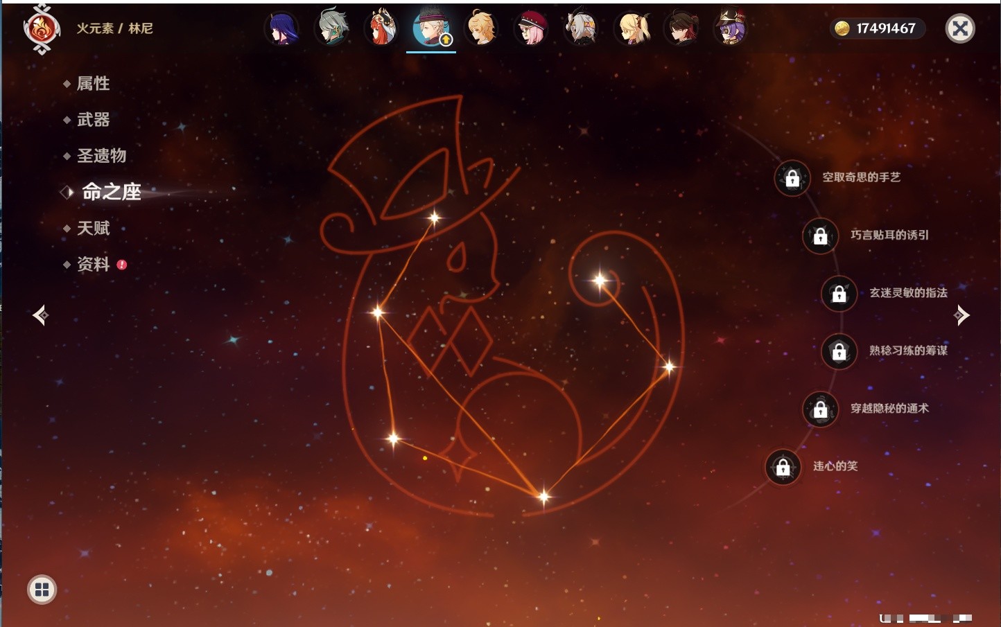
Task: Click the Pyro element emblem icon
Action: [42, 29]
